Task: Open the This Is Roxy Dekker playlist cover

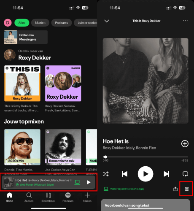Action: pyautogui.click(x=22, y=83)
